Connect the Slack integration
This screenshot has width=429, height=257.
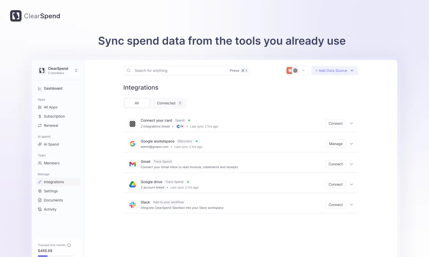point(336,205)
